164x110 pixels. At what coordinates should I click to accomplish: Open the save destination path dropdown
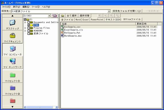pos(109,11)
